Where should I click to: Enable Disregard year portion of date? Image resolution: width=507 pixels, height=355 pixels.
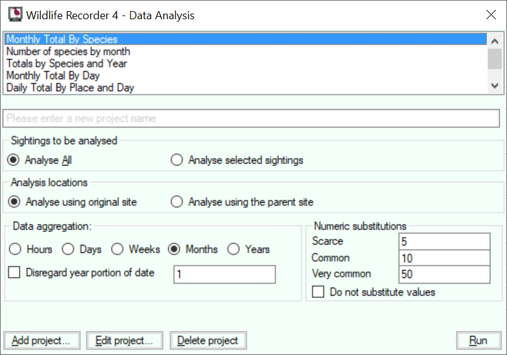click(x=81, y=273)
